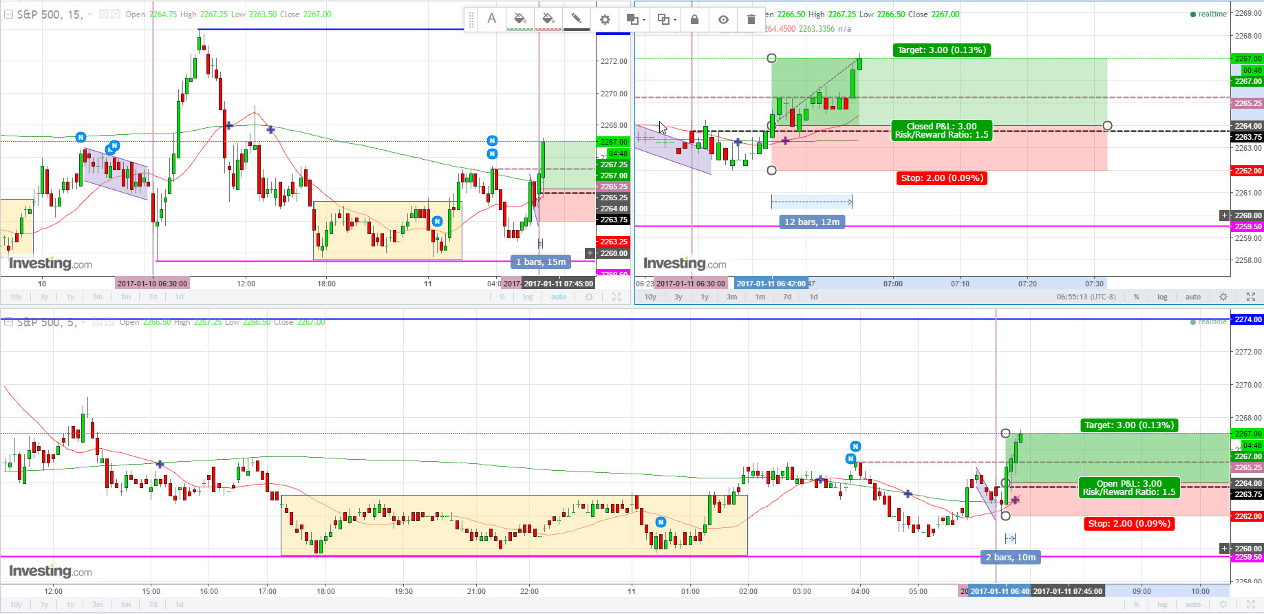This screenshot has width=1264, height=614.
Task: Lock the selected drawing with padlock icon
Action: [694, 19]
